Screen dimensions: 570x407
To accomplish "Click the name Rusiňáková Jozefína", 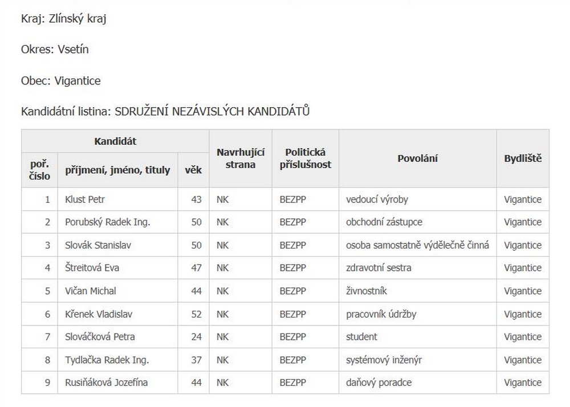I will (x=106, y=382).
